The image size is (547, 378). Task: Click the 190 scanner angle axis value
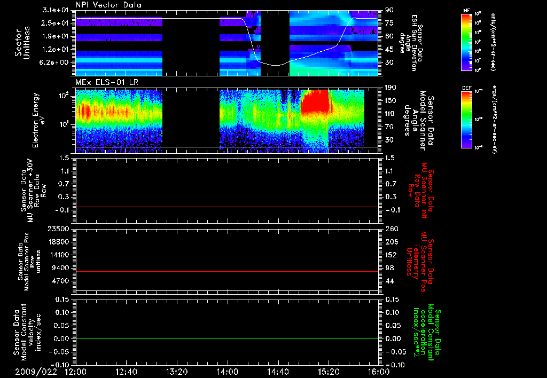coord(390,88)
